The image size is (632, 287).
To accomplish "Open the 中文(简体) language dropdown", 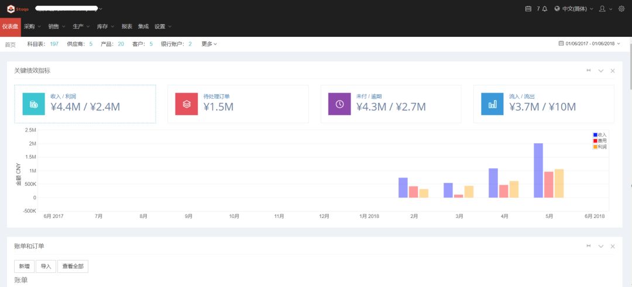I will (578, 9).
